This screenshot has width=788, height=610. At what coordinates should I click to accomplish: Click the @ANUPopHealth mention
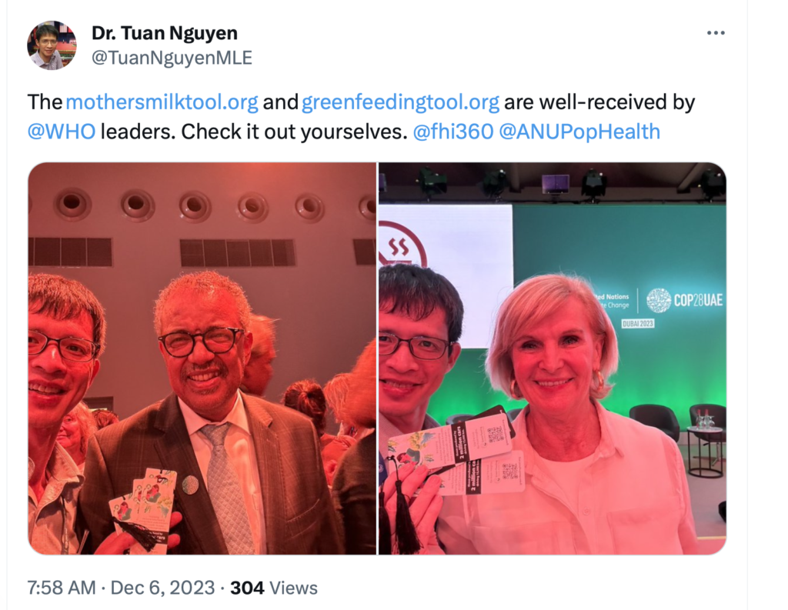[x=579, y=132]
